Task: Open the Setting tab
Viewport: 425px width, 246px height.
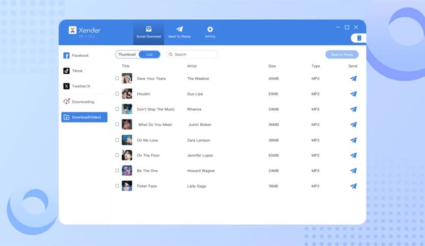Action: click(210, 33)
